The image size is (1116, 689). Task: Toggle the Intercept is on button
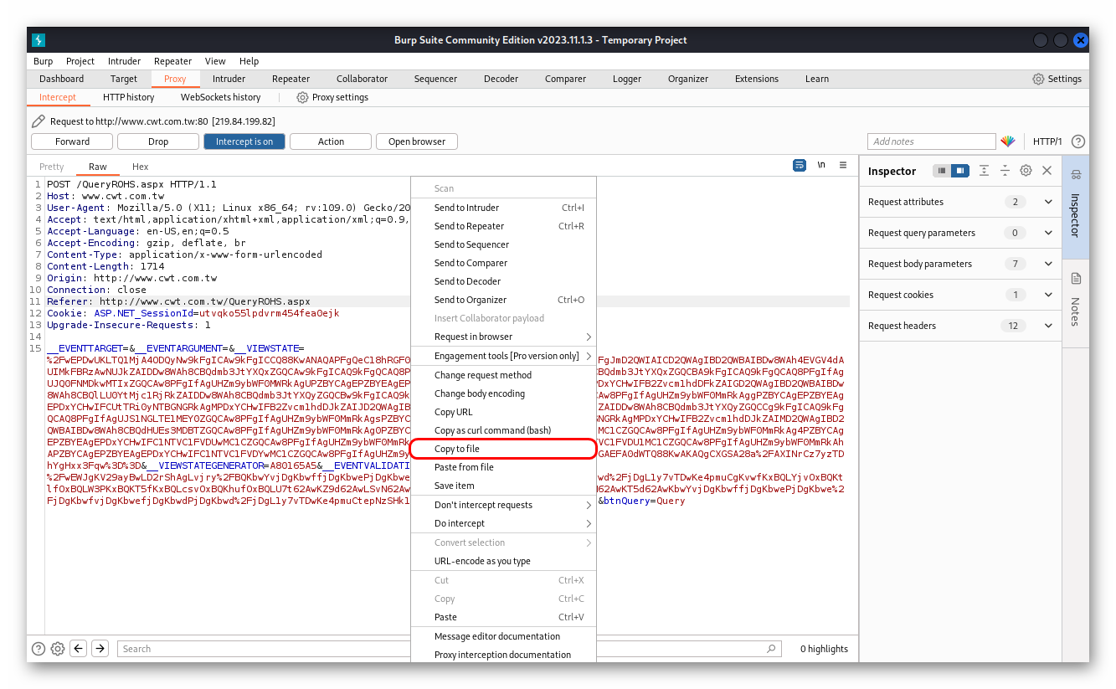(244, 141)
